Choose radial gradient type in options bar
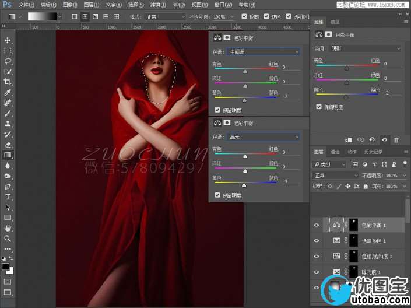This screenshot has height=308, width=411. tap(85, 17)
